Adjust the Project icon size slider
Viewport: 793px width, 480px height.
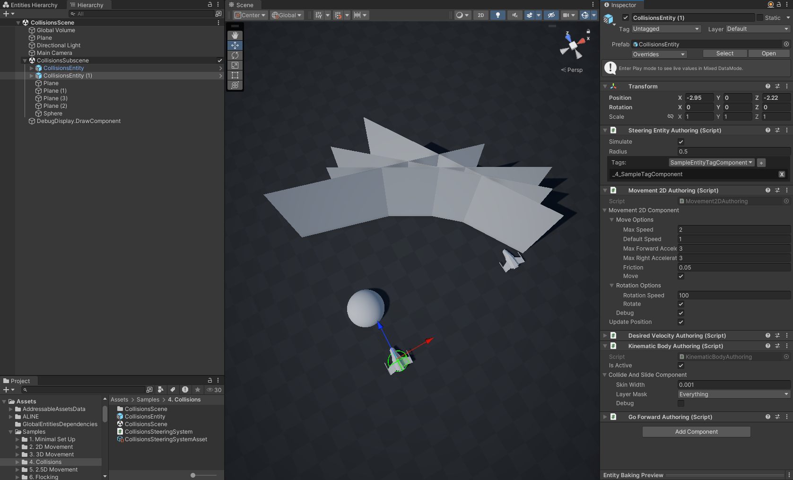pyautogui.click(x=193, y=475)
